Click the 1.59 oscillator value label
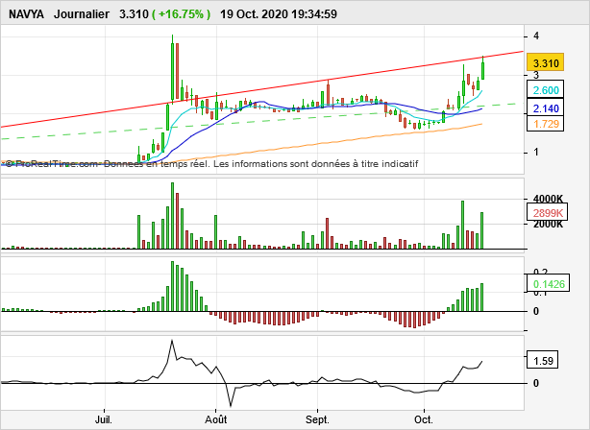The height and width of the screenshot is (430, 590). (543, 361)
